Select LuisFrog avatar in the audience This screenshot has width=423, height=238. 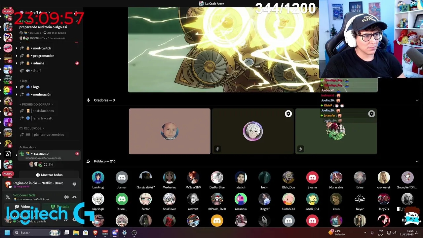pyautogui.click(x=98, y=178)
